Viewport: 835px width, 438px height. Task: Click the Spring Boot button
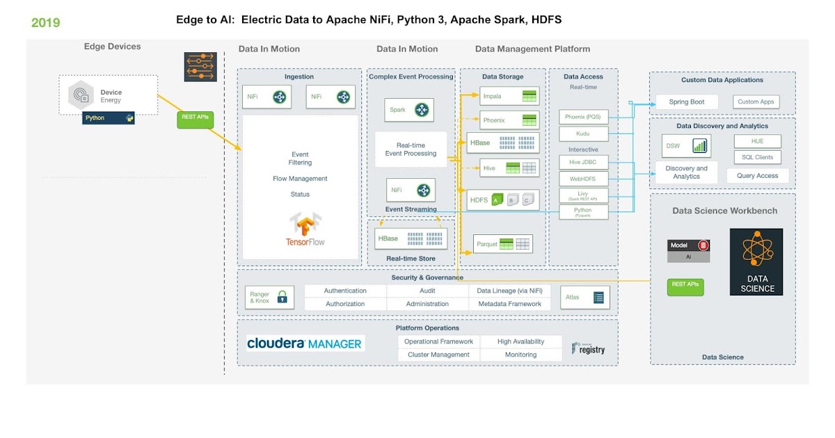686,102
